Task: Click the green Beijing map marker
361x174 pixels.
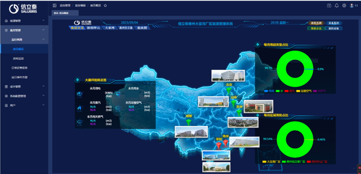Action: point(229,90)
